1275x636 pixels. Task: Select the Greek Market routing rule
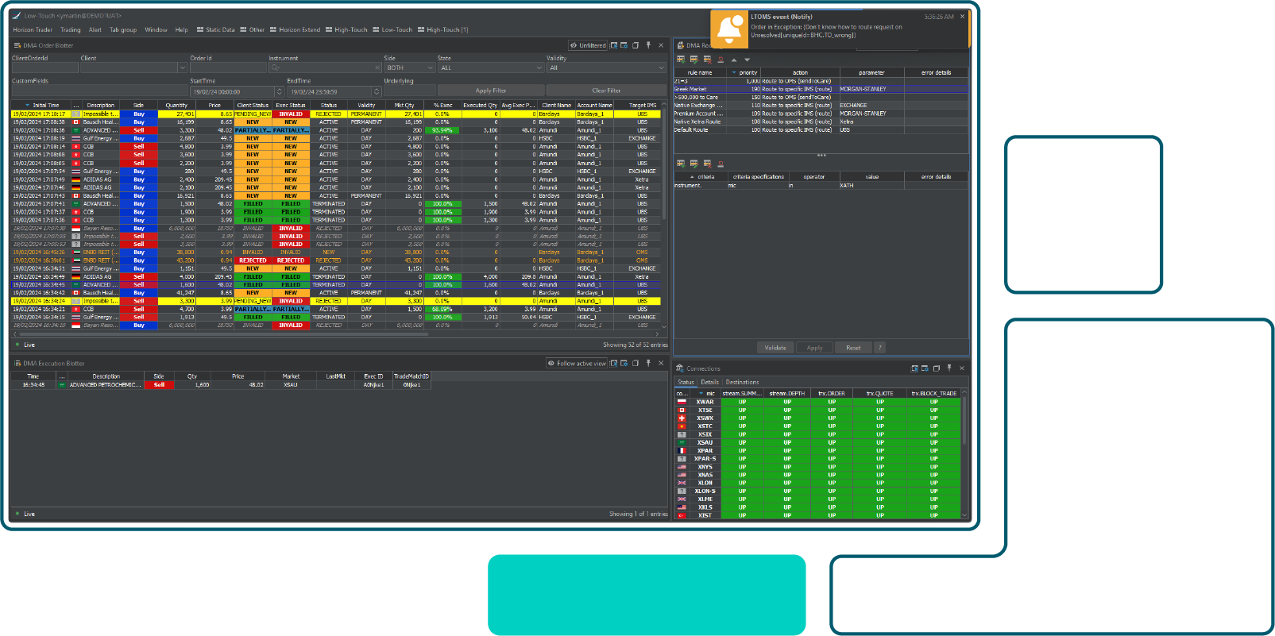click(x=821, y=89)
